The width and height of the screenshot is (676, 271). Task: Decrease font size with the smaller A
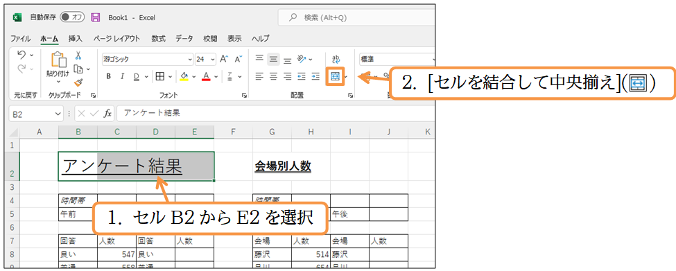pos(238,60)
